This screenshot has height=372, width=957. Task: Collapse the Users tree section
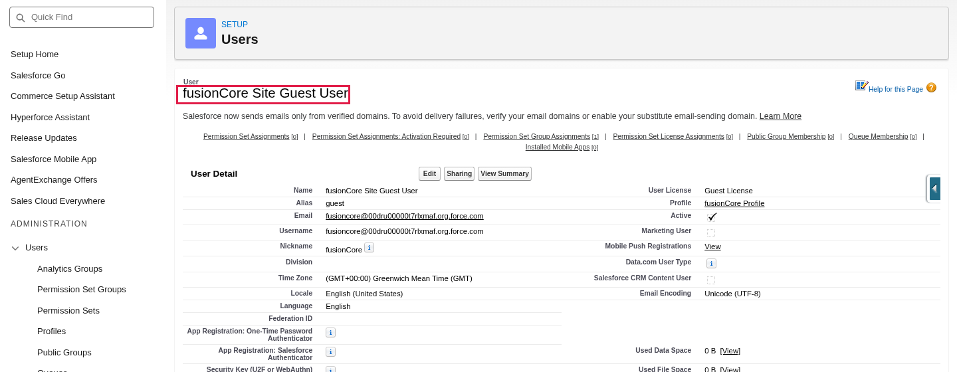(x=15, y=248)
